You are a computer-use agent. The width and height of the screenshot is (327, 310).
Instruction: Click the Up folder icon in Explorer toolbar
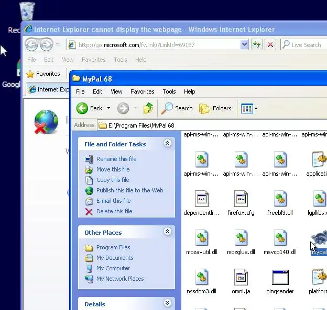[148, 108]
